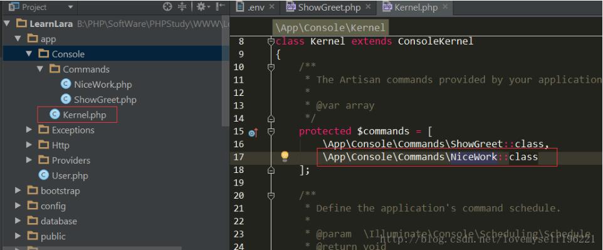Image resolution: width=603 pixels, height=250 pixels.
Task: Fold the Kernel class at line 8
Action: [271, 41]
